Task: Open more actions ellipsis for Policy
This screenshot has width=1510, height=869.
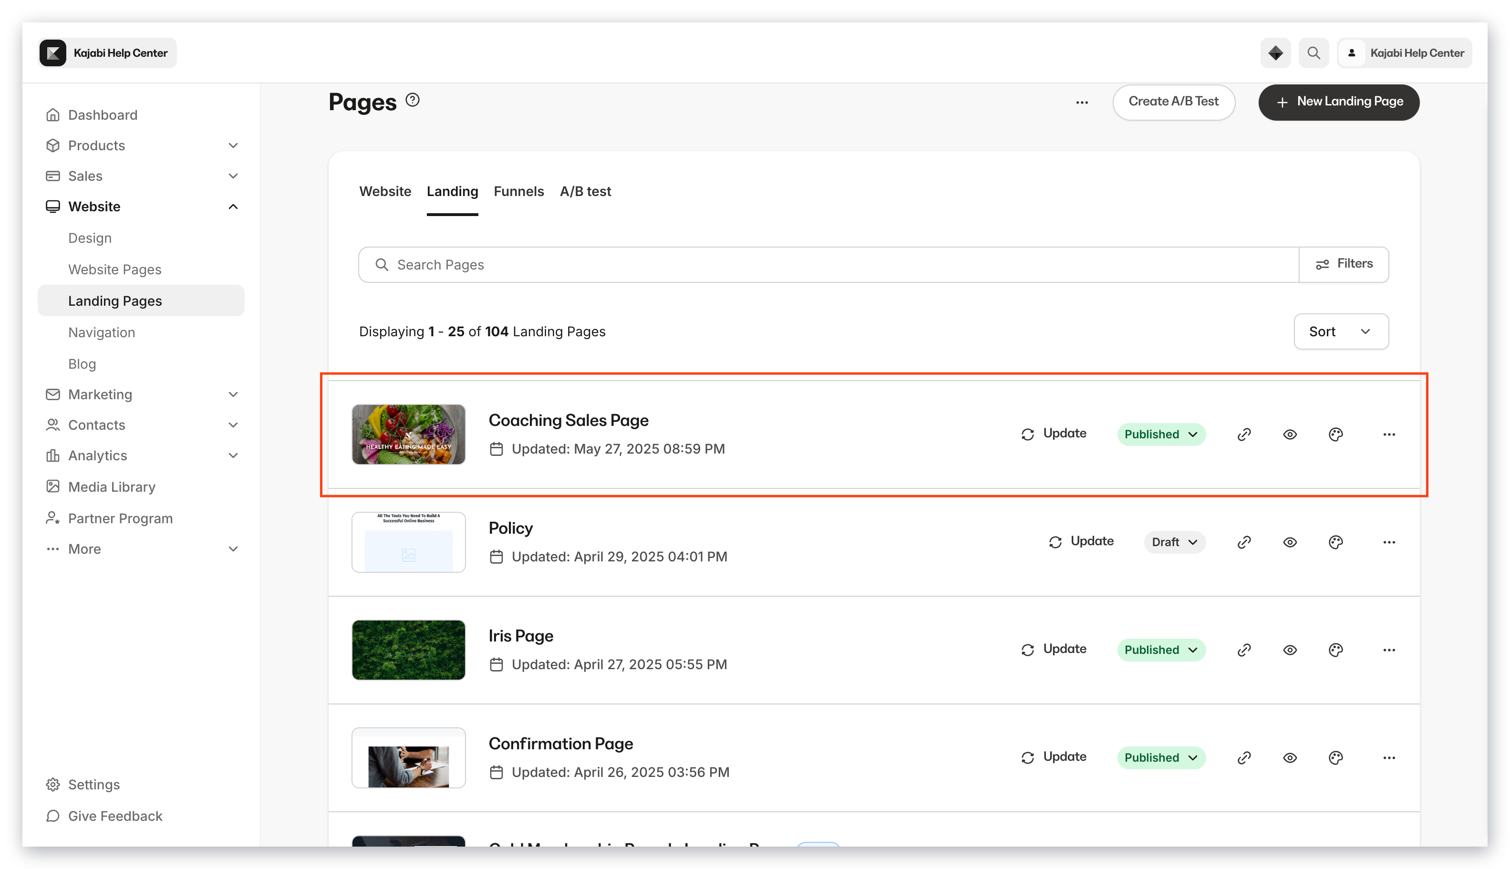Action: 1388,542
